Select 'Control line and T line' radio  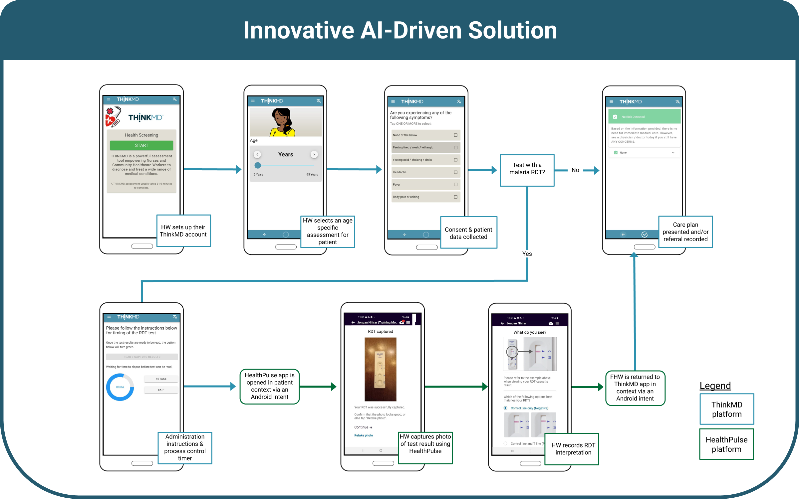point(505,443)
